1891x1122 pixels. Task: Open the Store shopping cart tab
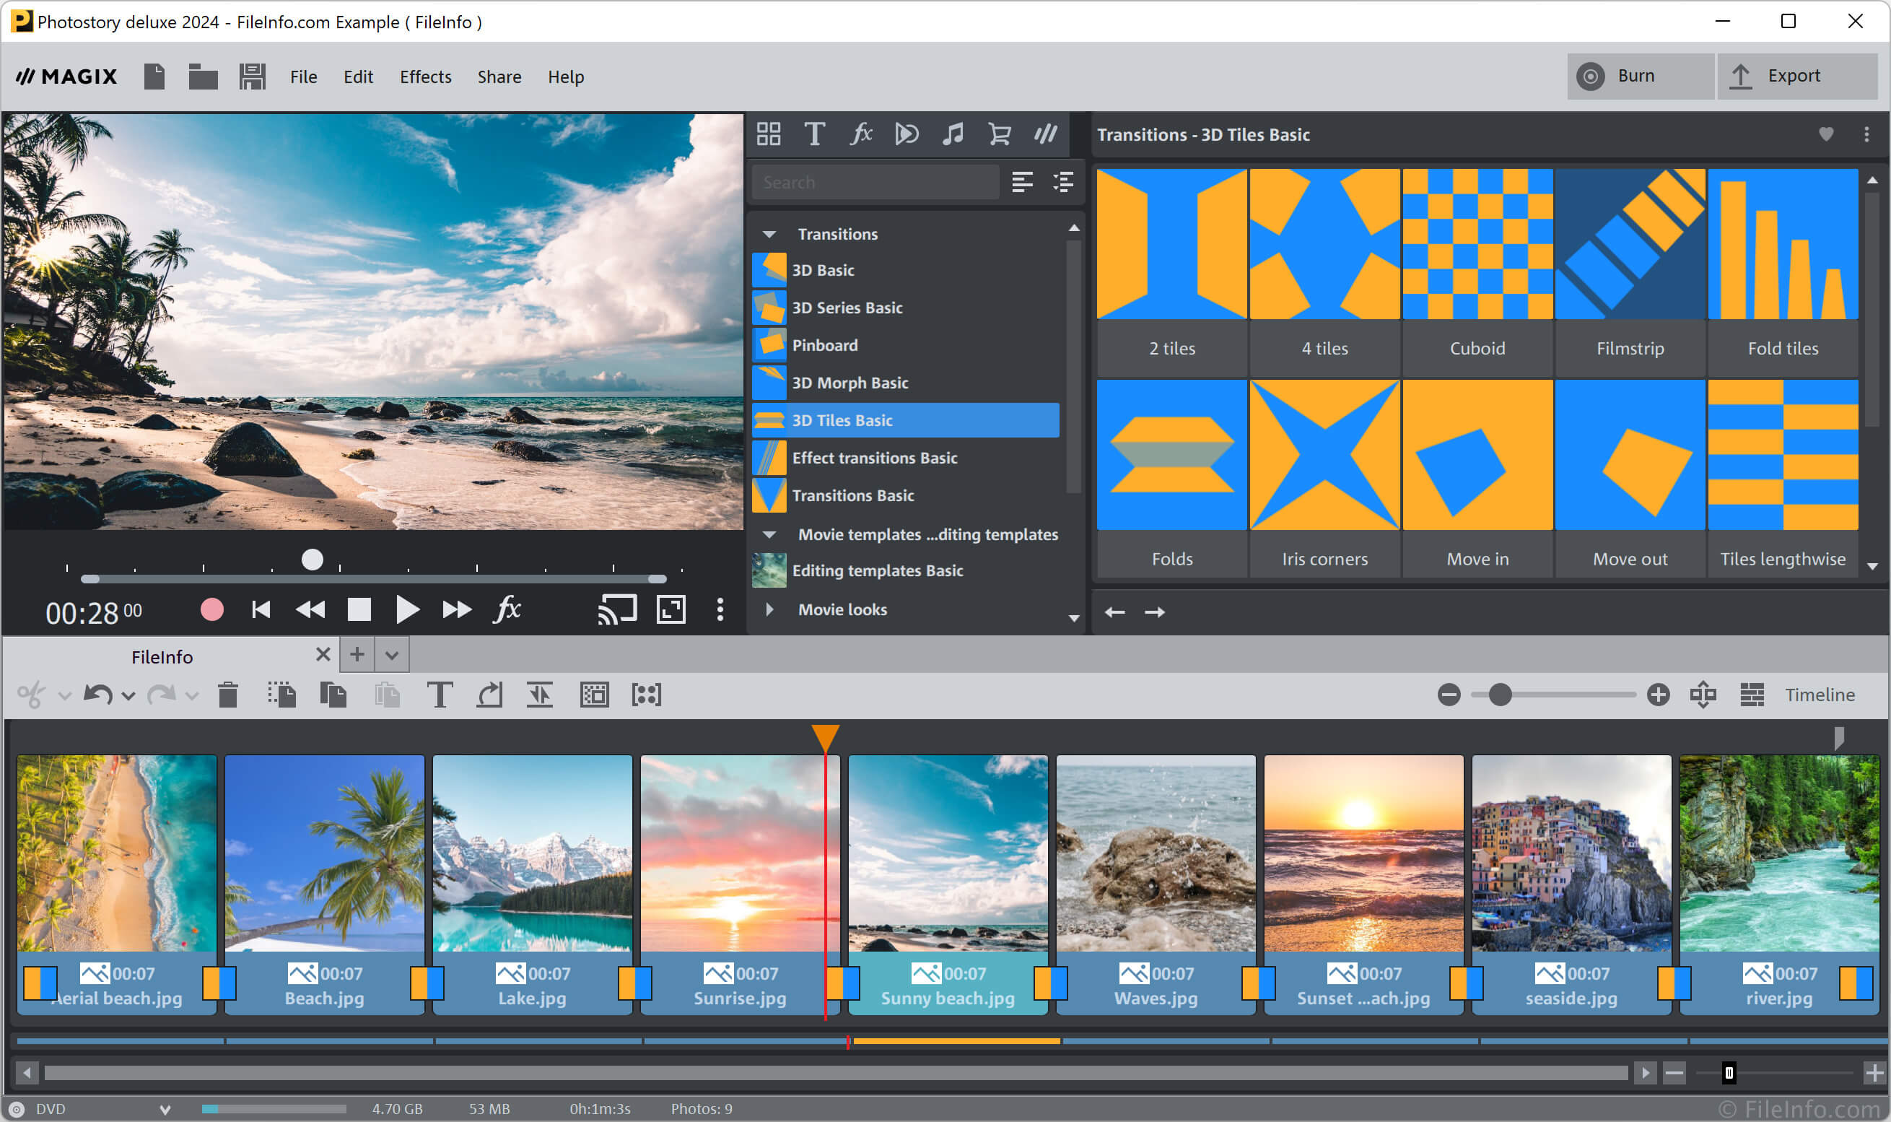[x=999, y=134]
